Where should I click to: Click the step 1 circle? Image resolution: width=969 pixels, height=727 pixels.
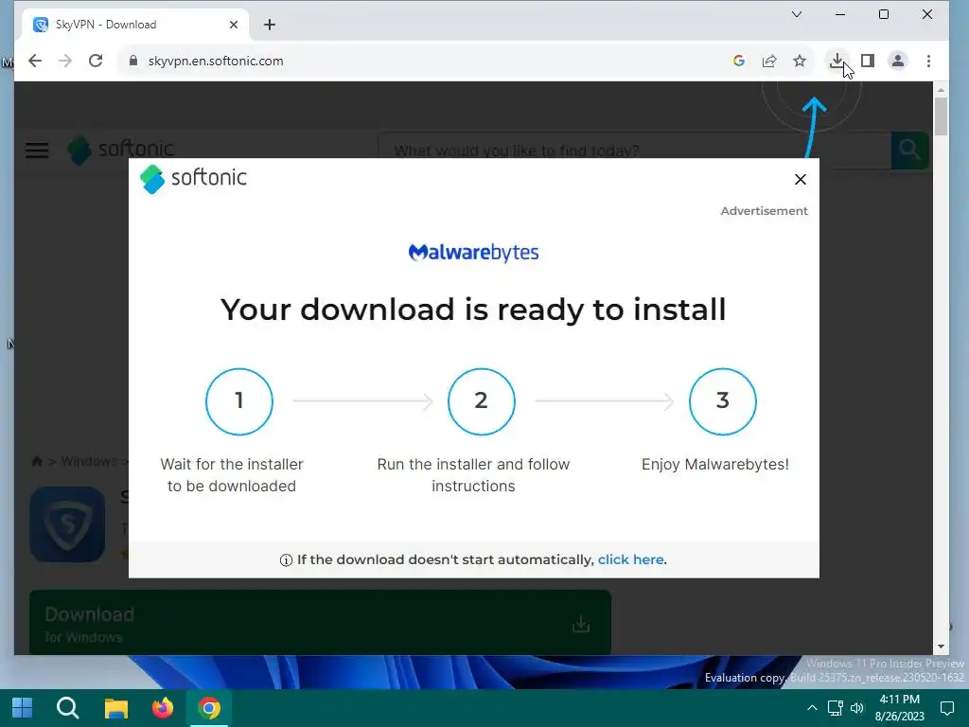click(x=239, y=401)
